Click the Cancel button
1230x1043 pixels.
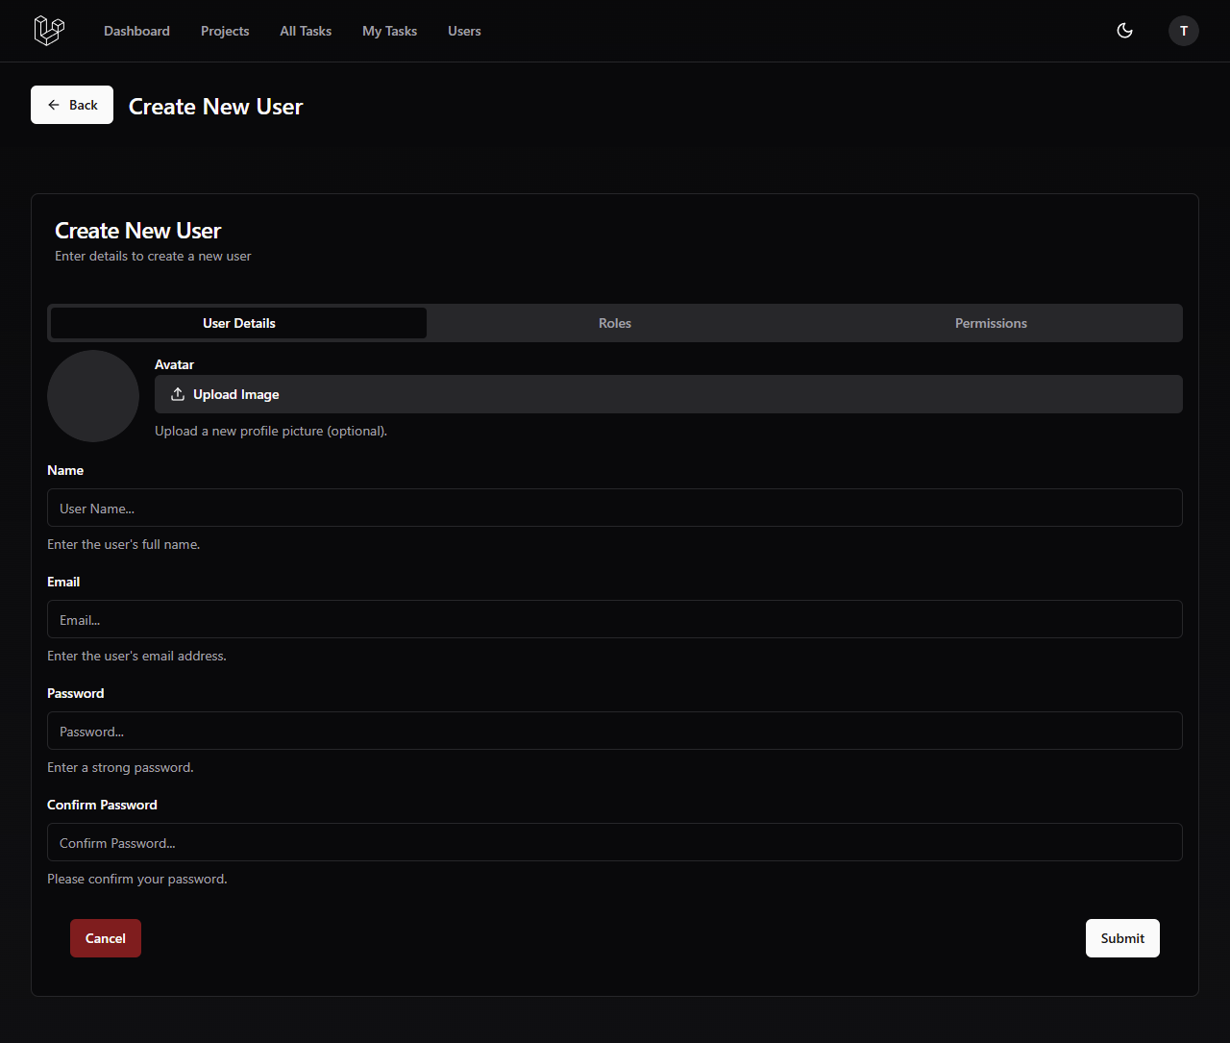[x=105, y=937]
